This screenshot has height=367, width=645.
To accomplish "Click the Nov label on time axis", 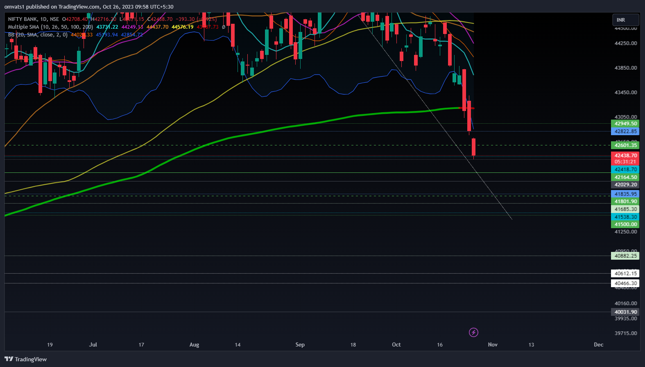I will click(x=493, y=344).
